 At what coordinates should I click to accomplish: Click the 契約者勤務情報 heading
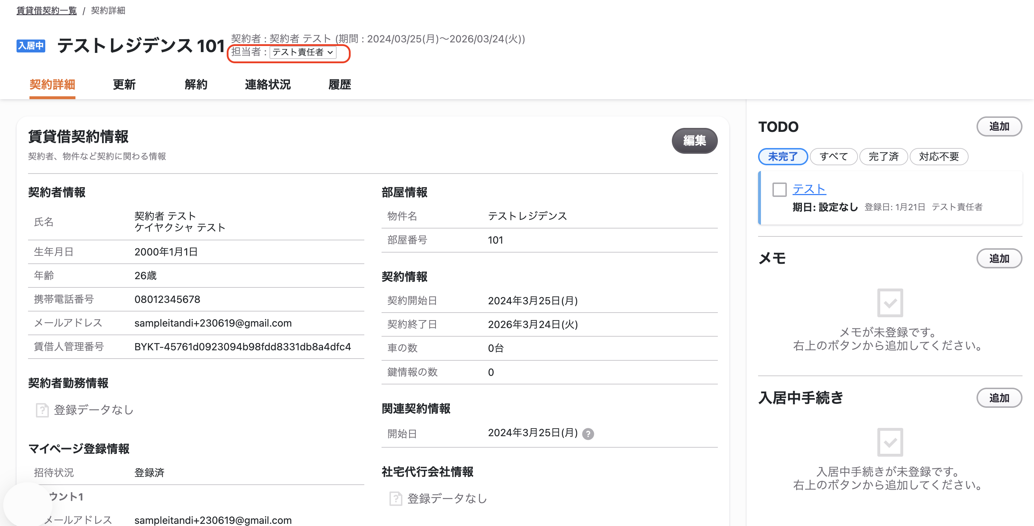click(x=68, y=383)
